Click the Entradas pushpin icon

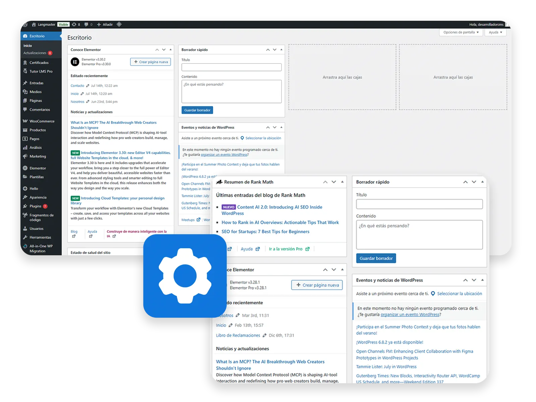pyautogui.click(x=25, y=83)
